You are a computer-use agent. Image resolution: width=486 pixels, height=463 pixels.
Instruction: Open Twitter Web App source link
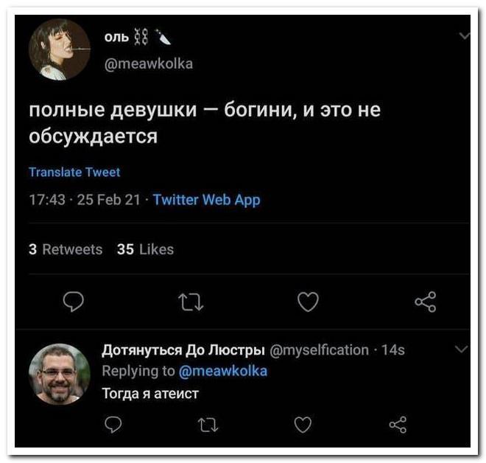tap(206, 200)
